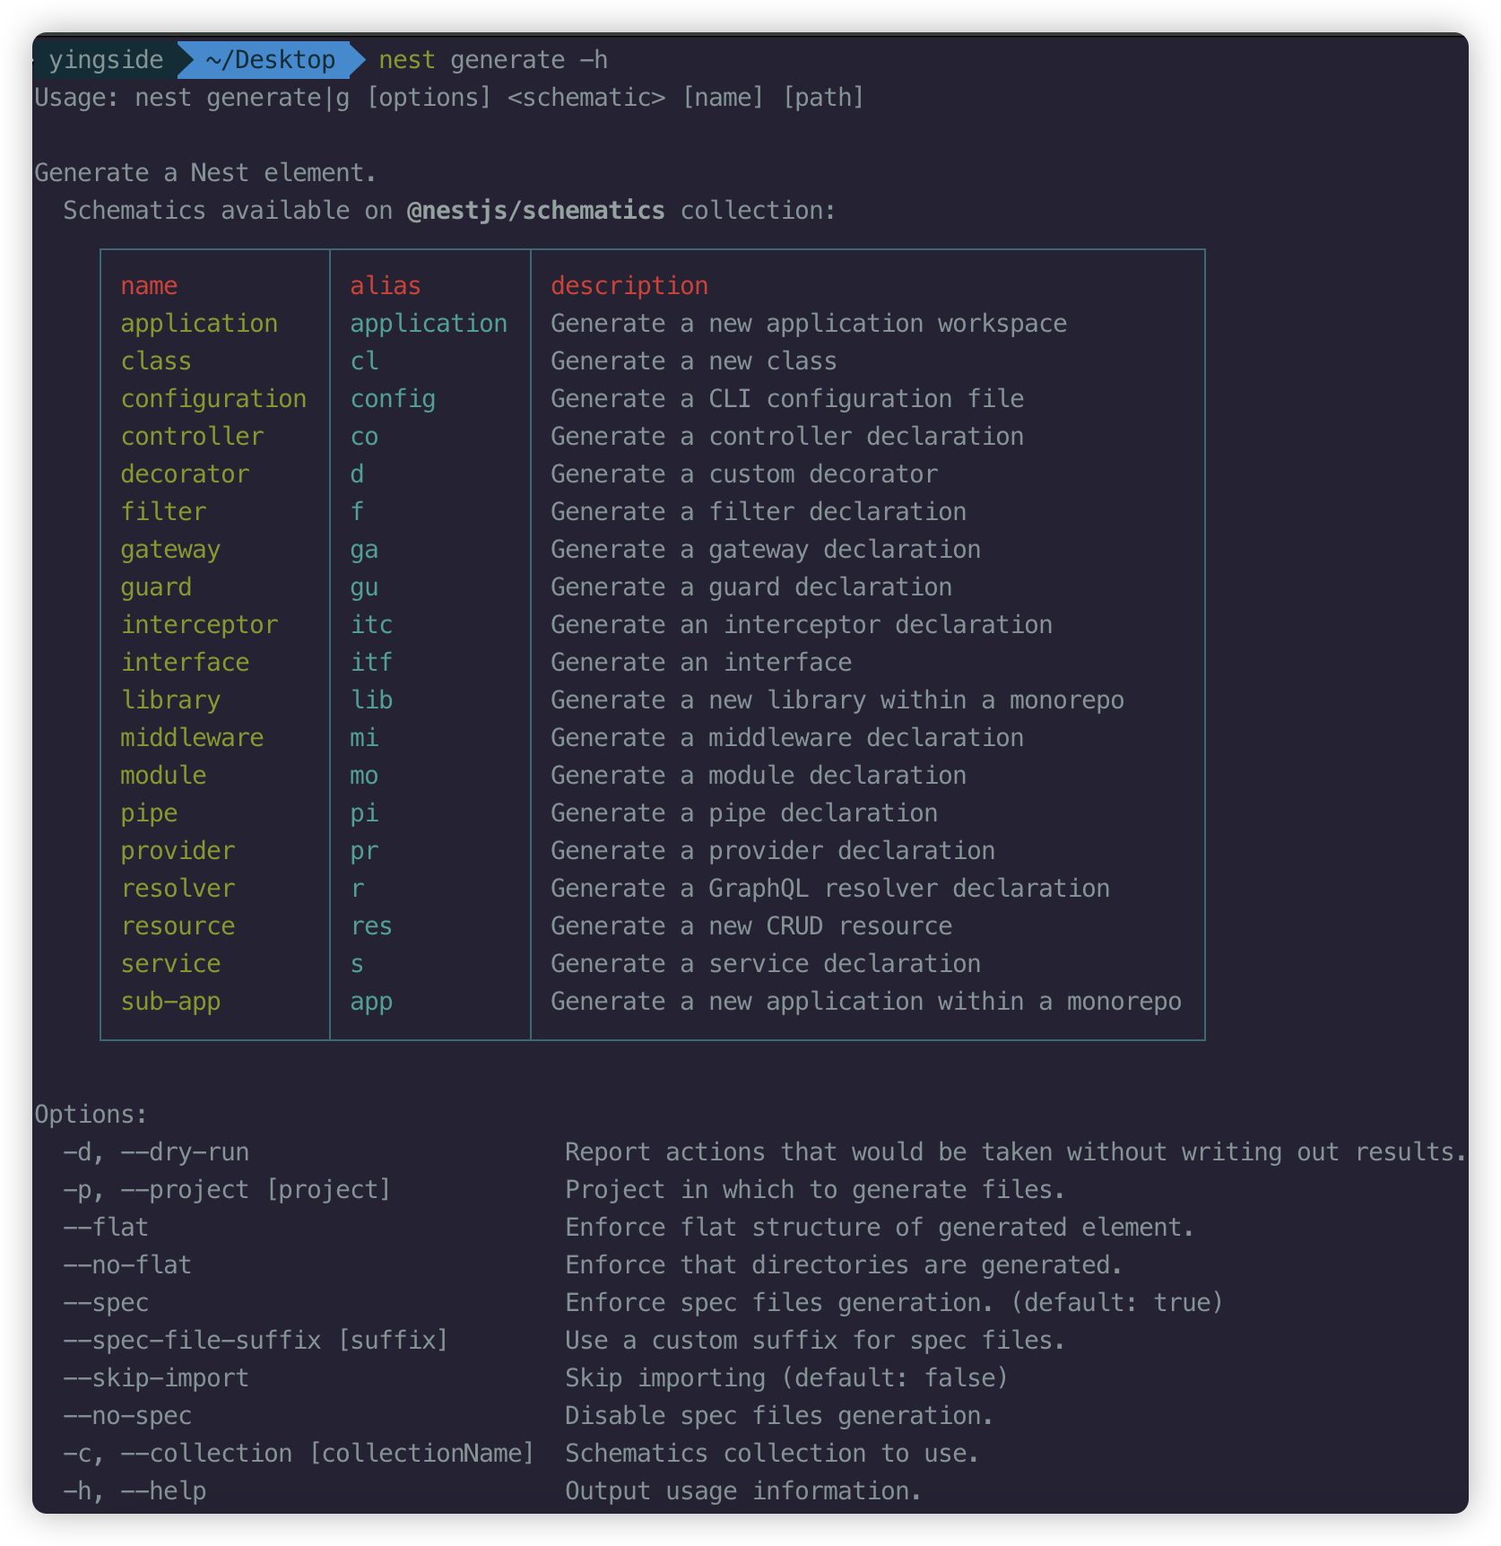Click the 'cl' alias for class
Viewport: 1501px width, 1546px height.
[x=364, y=361]
